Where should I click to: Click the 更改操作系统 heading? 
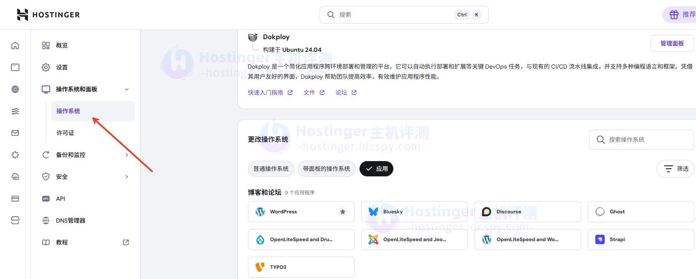point(268,139)
